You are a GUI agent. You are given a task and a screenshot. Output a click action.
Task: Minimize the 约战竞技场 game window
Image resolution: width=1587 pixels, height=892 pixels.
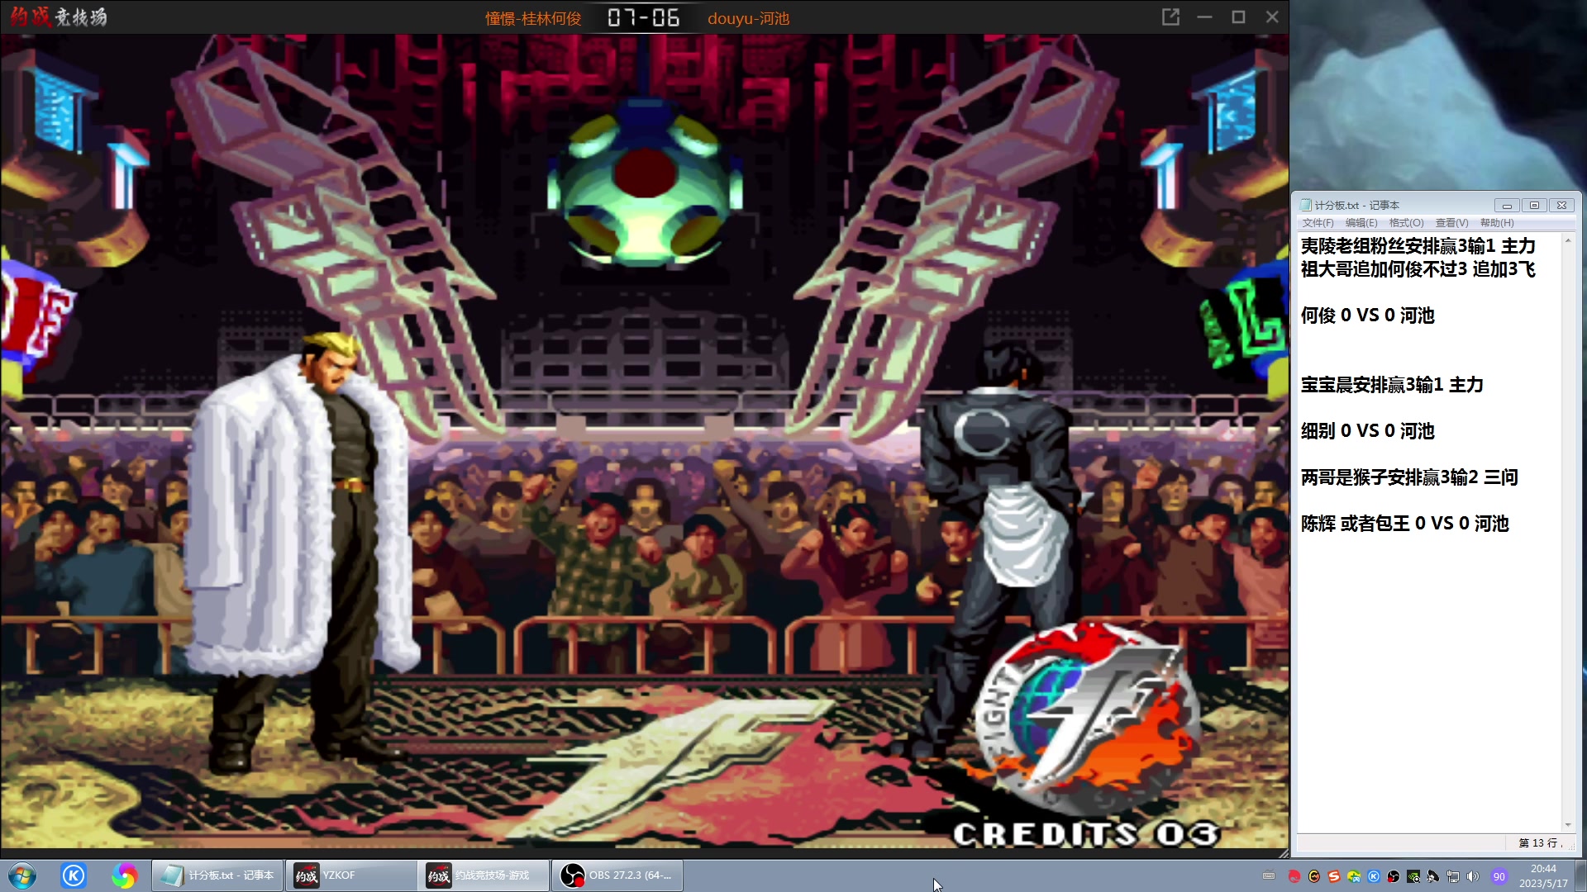[x=1204, y=17]
